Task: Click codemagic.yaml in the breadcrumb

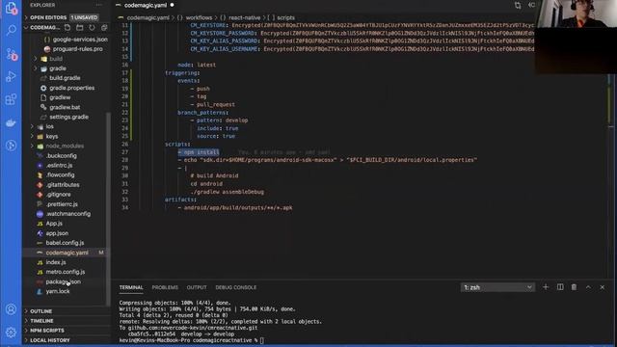Action: pyautogui.click(x=148, y=17)
